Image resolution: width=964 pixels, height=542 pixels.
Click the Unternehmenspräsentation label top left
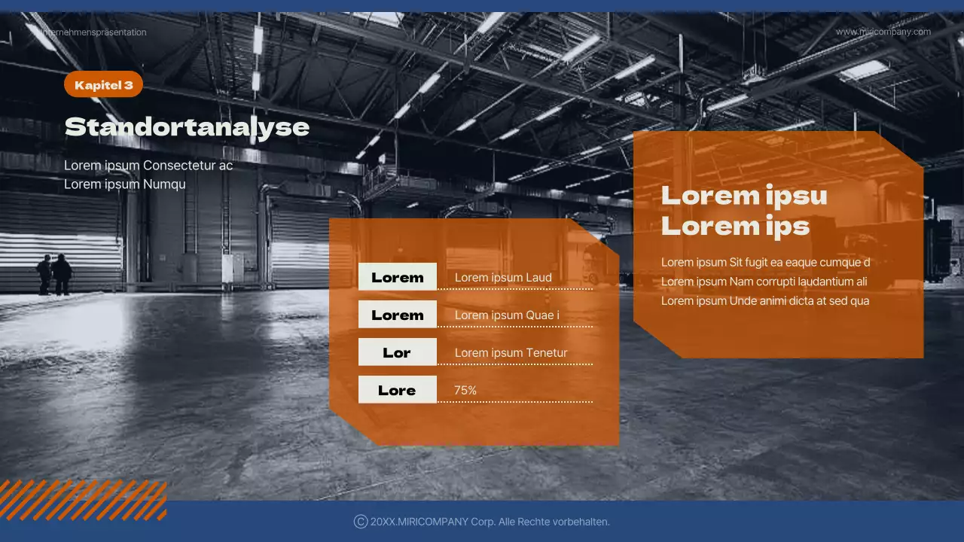92,32
